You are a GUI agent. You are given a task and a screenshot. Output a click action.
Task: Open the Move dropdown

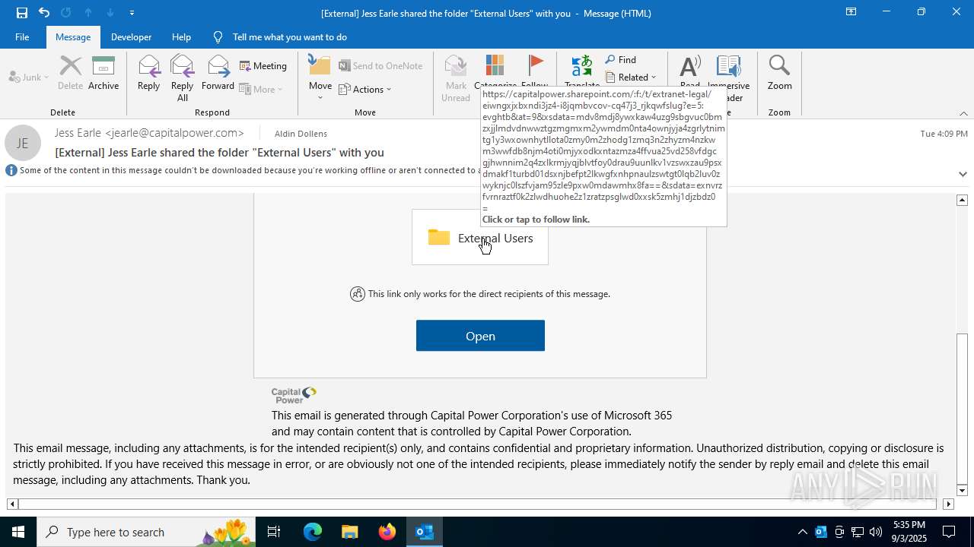coord(320,78)
